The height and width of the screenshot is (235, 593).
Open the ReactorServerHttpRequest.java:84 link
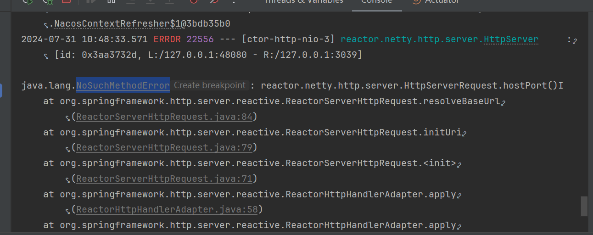pyautogui.click(x=164, y=117)
